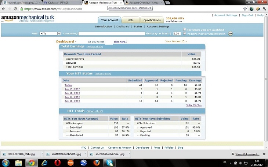Click the Chrome wrench settings icon
This screenshot has width=268, height=167.
click(x=264, y=9)
